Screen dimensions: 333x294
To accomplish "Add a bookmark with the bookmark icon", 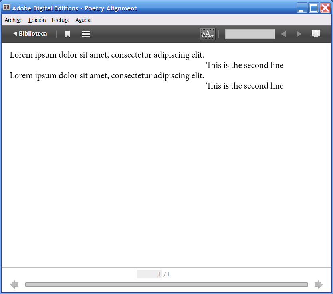I will tap(67, 34).
